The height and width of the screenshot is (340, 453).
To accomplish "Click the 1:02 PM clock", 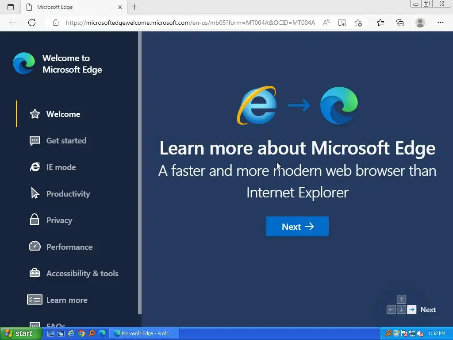I will [437, 334].
